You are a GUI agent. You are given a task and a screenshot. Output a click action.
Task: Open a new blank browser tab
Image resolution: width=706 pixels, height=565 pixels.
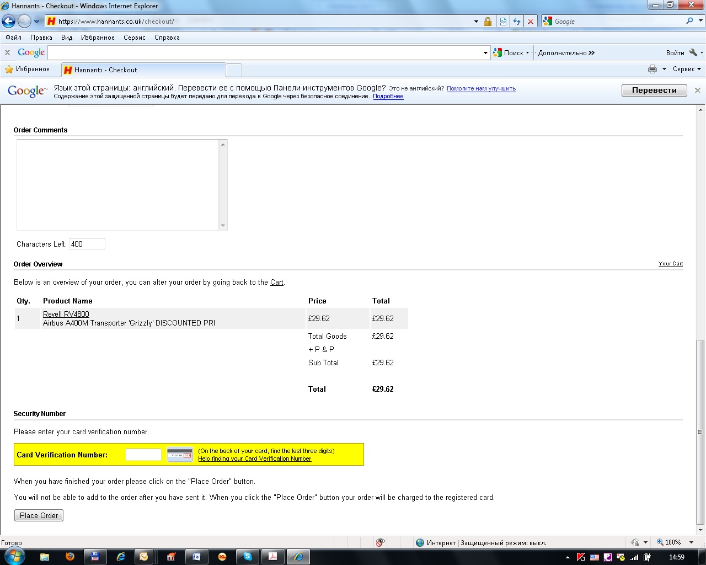[x=234, y=70]
